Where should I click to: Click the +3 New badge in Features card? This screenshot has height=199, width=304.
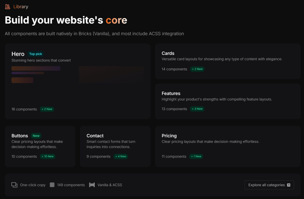(197, 109)
